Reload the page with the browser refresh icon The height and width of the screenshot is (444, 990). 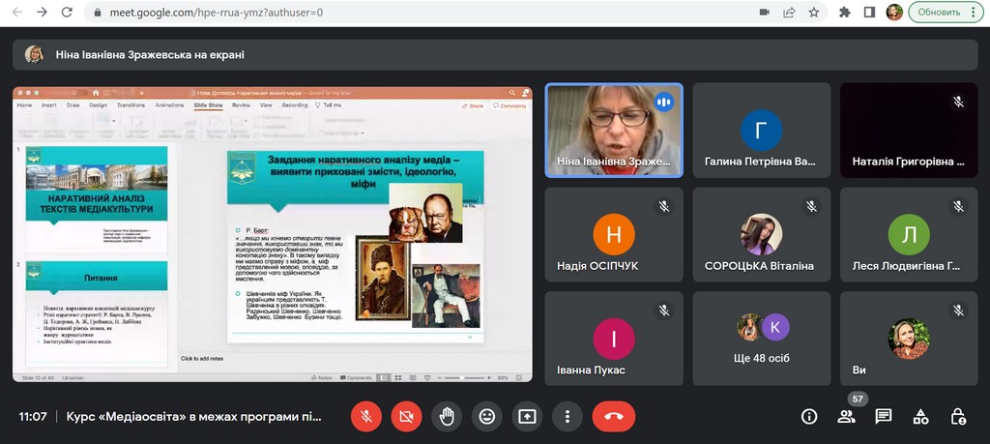(x=67, y=13)
